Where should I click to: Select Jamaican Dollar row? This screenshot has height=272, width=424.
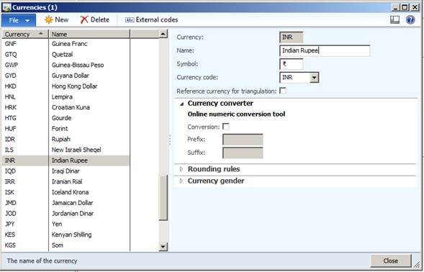(x=66, y=203)
